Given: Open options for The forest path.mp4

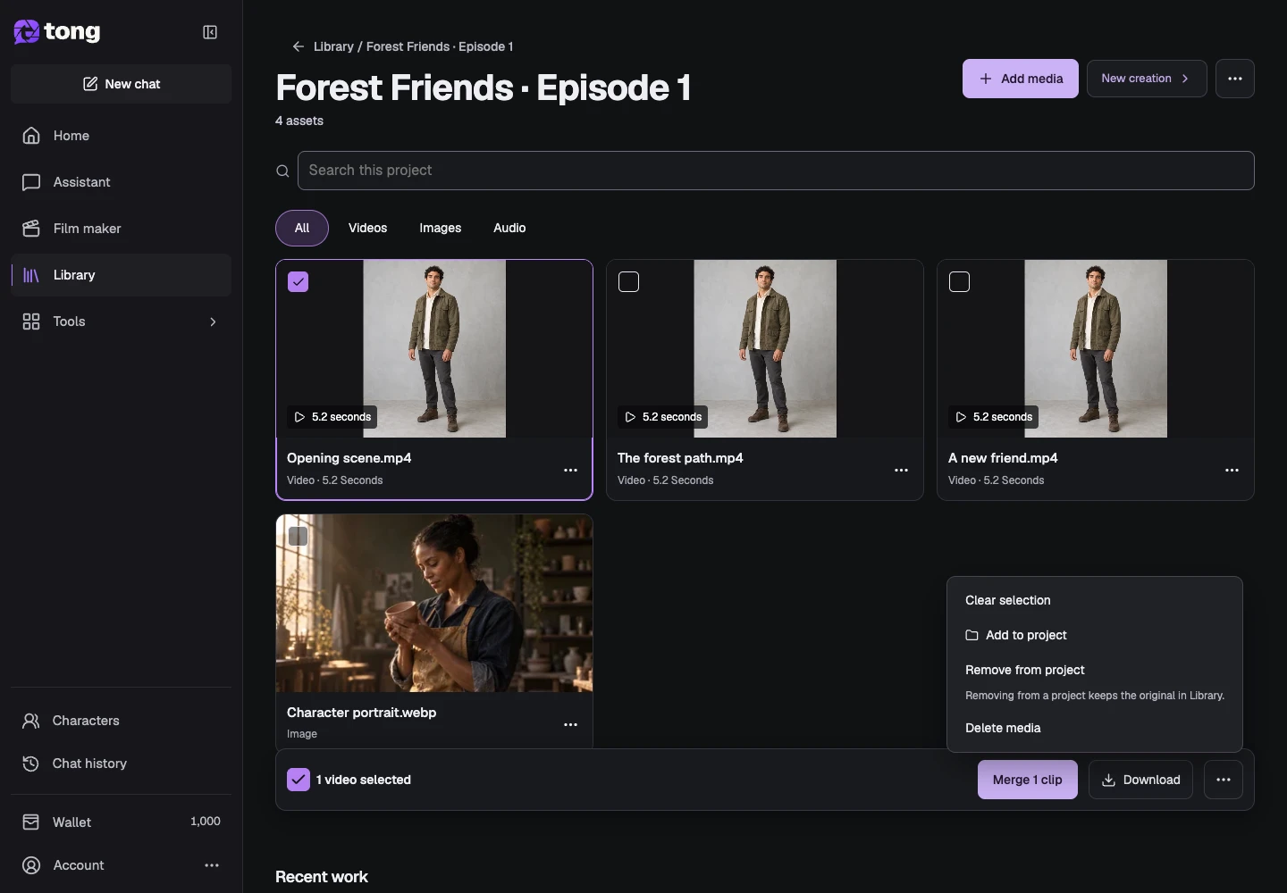Looking at the screenshot, I should (902, 471).
